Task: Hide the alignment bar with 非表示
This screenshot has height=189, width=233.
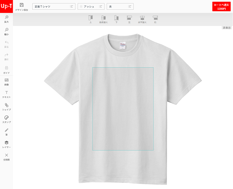Action: pos(227,28)
